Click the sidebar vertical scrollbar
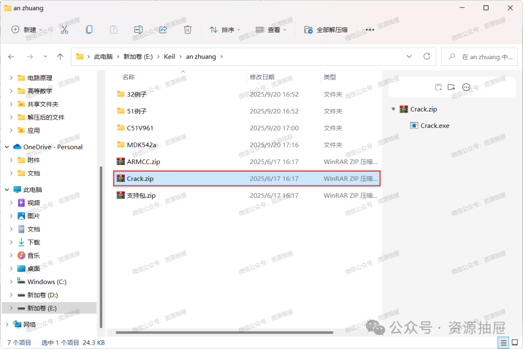This screenshot has height=349, width=523. [x=101, y=247]
